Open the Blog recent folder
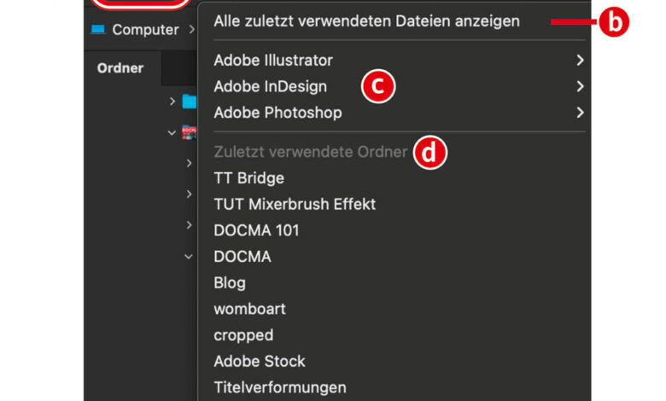Image resolution: width=666 pixels, height=401 pixels. coord(230,282)
